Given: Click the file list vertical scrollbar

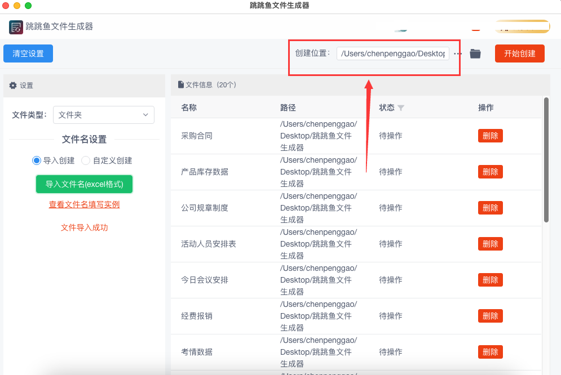Looking at the screenshot, I should tap(546, 160).
